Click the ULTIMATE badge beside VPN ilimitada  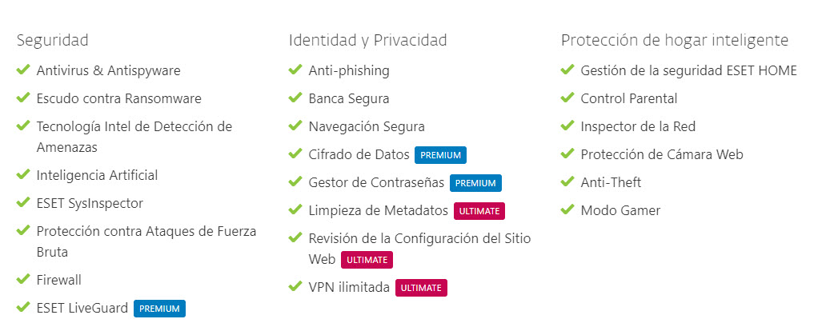tap(421, 288)
